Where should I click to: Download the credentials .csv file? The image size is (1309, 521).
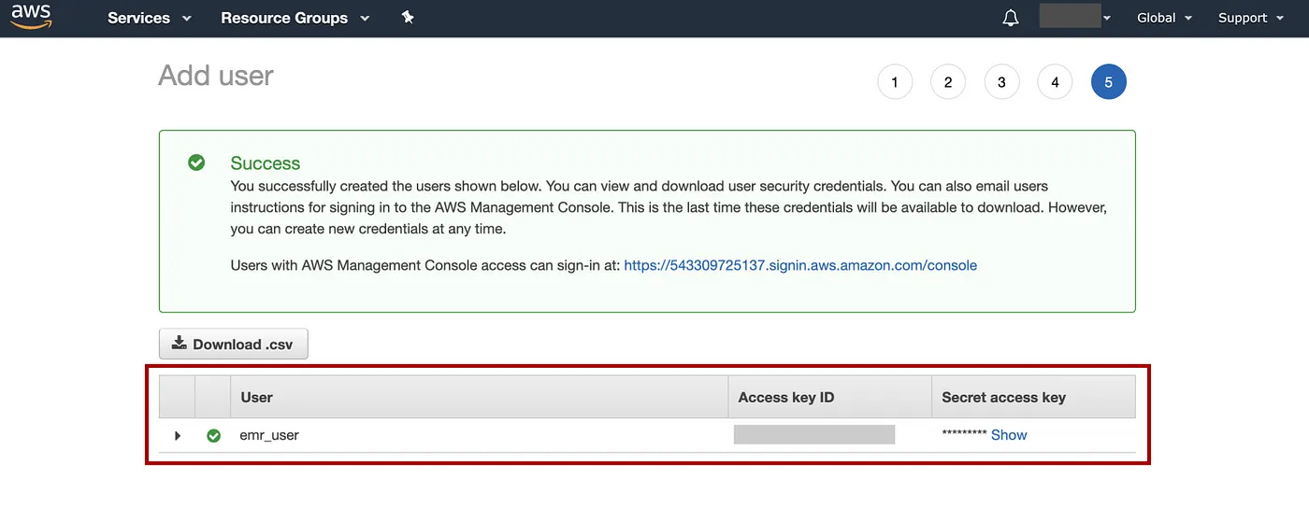tap(233, 344)
